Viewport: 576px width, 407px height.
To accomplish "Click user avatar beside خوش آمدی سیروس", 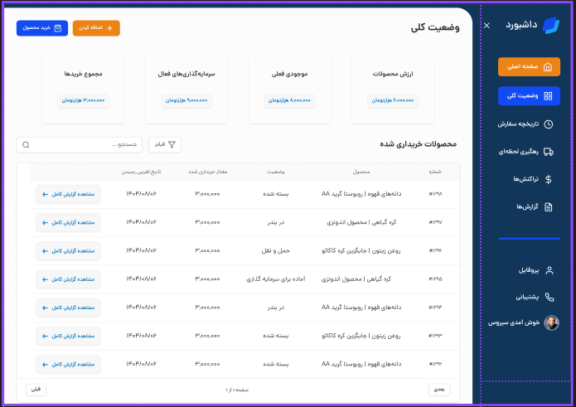I will pyautogui.click(x=551, y=323).
